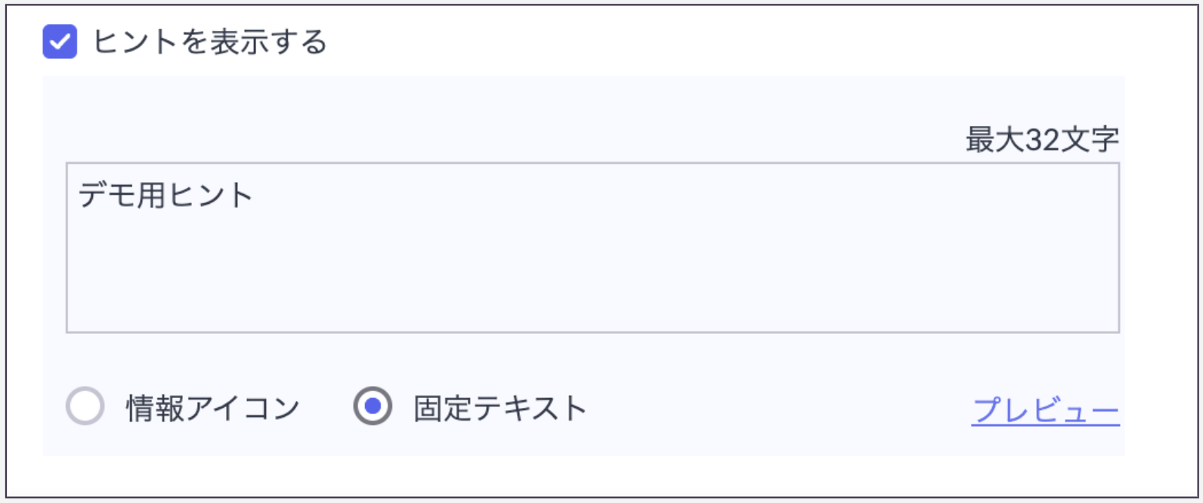Click the empty area inside the hint textarea
1203x503 pixels.
[x=592, y=272]
